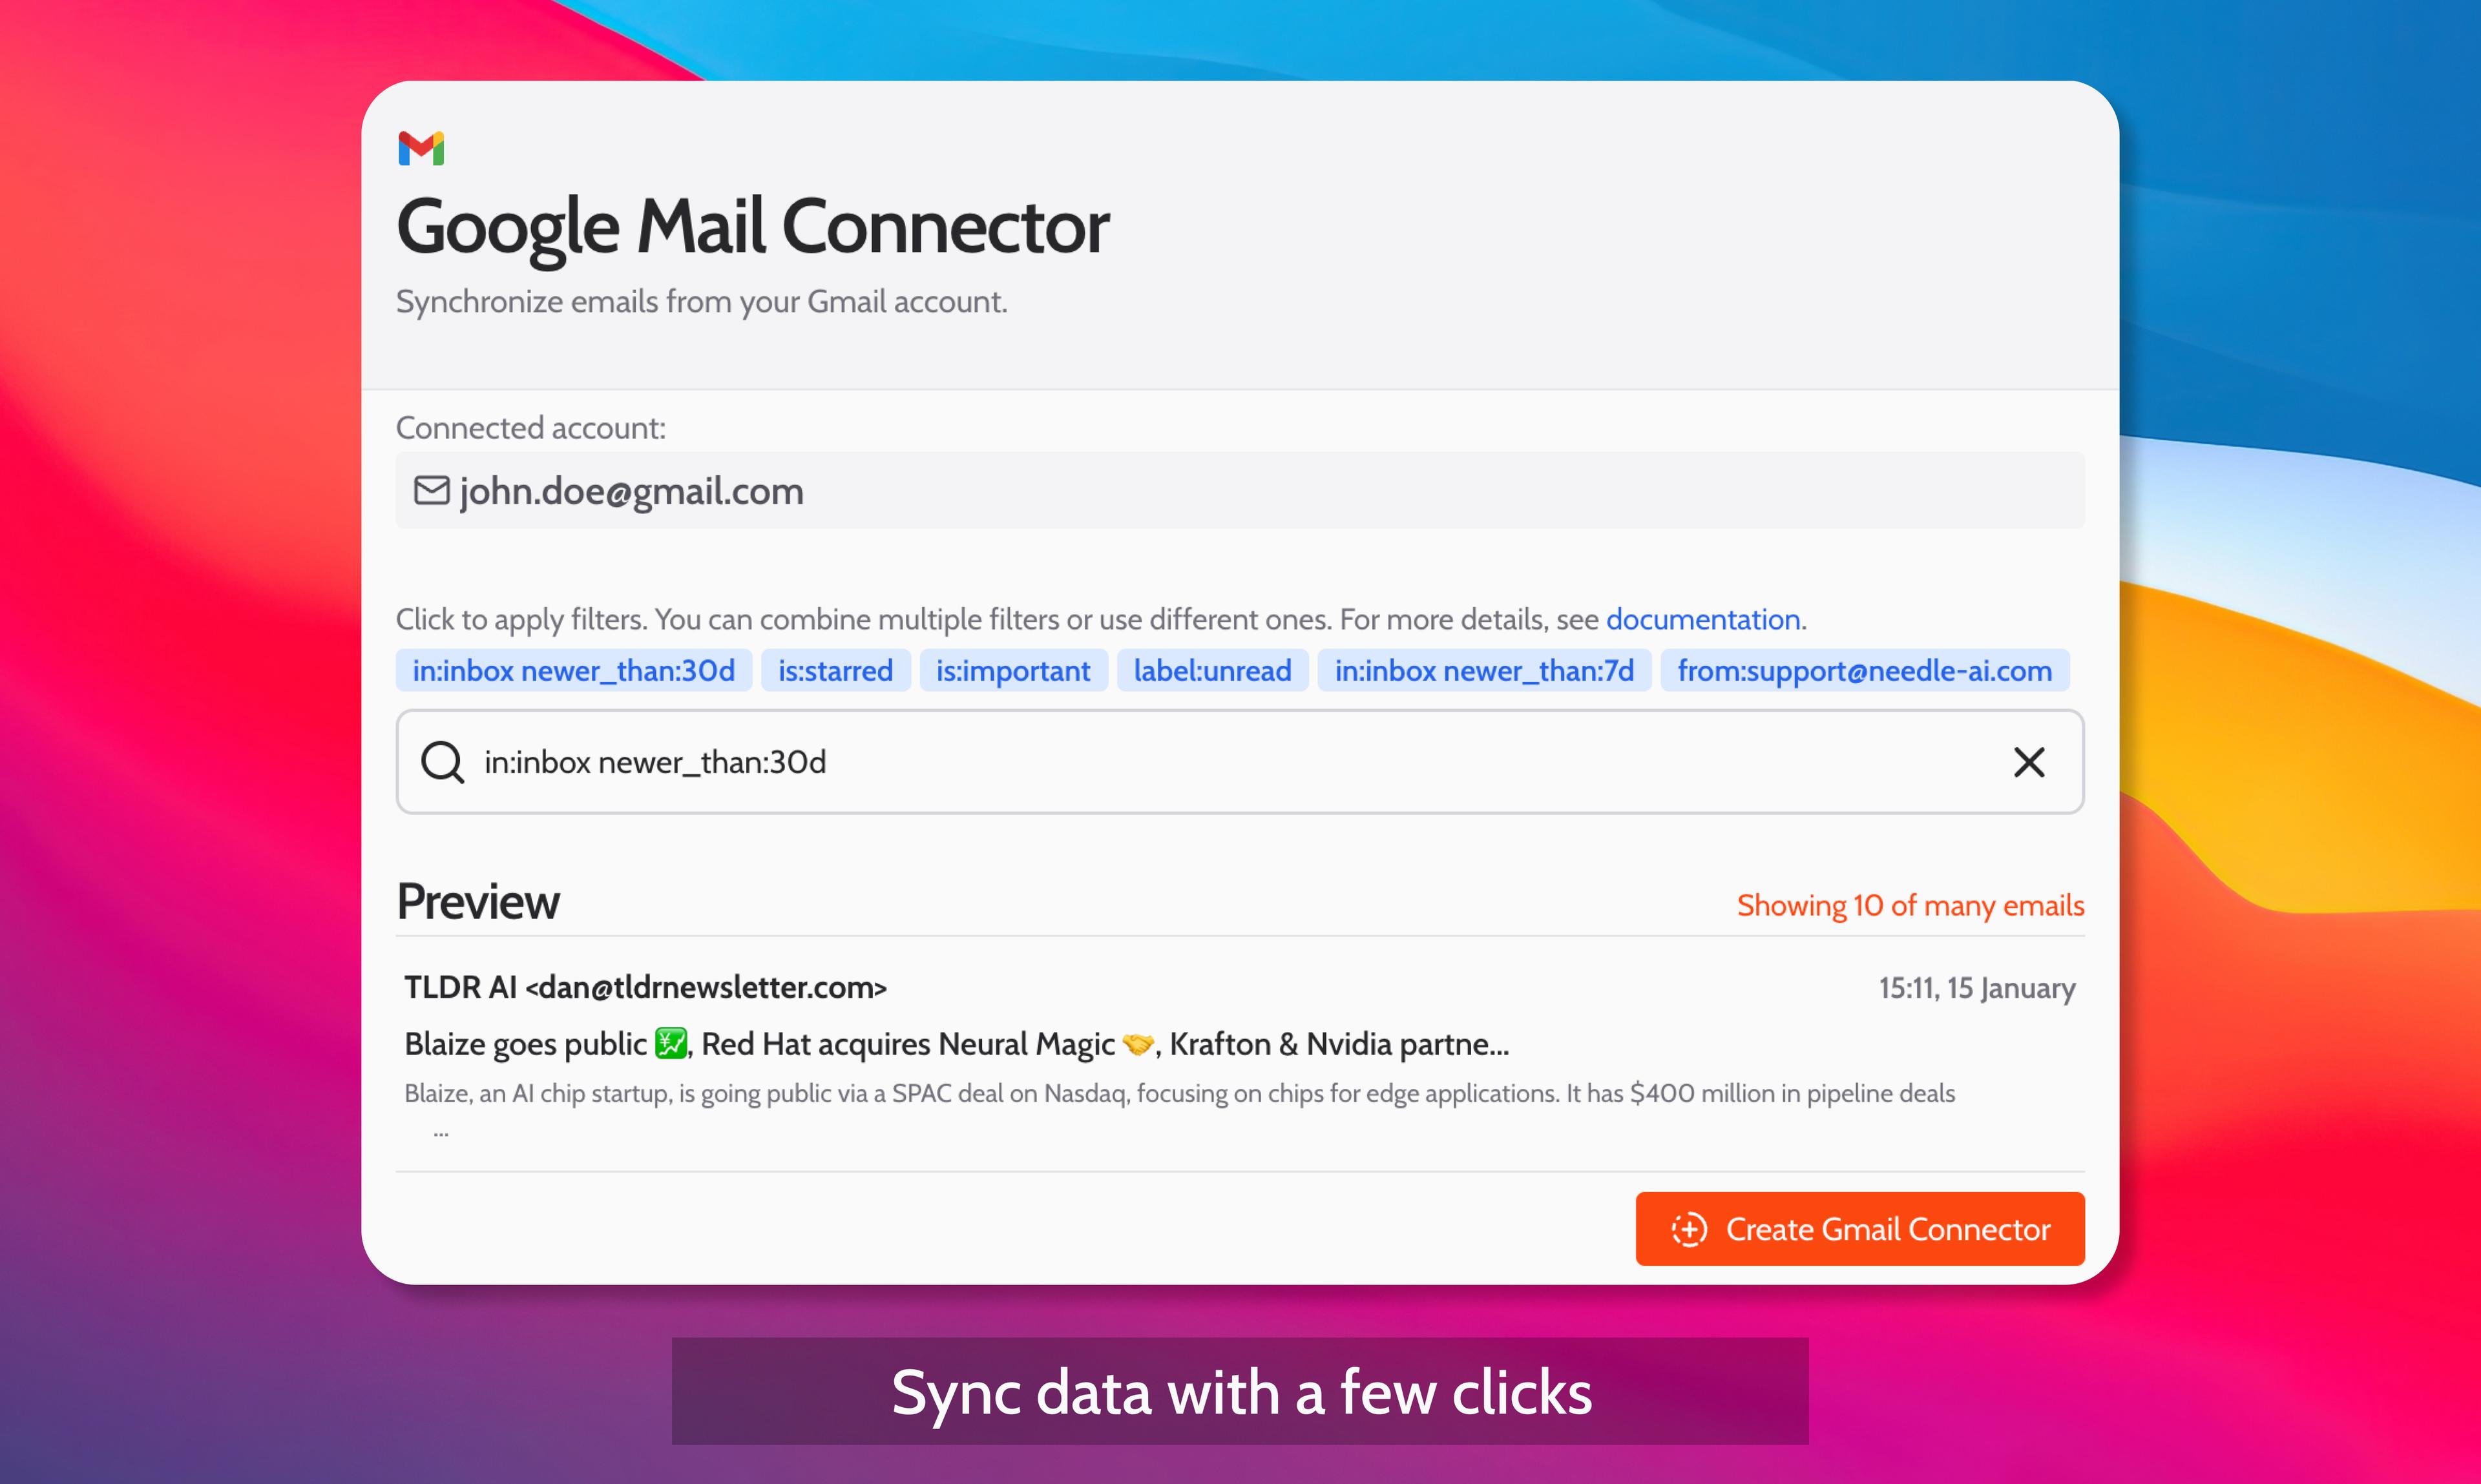This screenshot has width=2481, height=1484.
Task: Click the 'Create Gmail Connector' button
Action: tap(1863, 1228)
